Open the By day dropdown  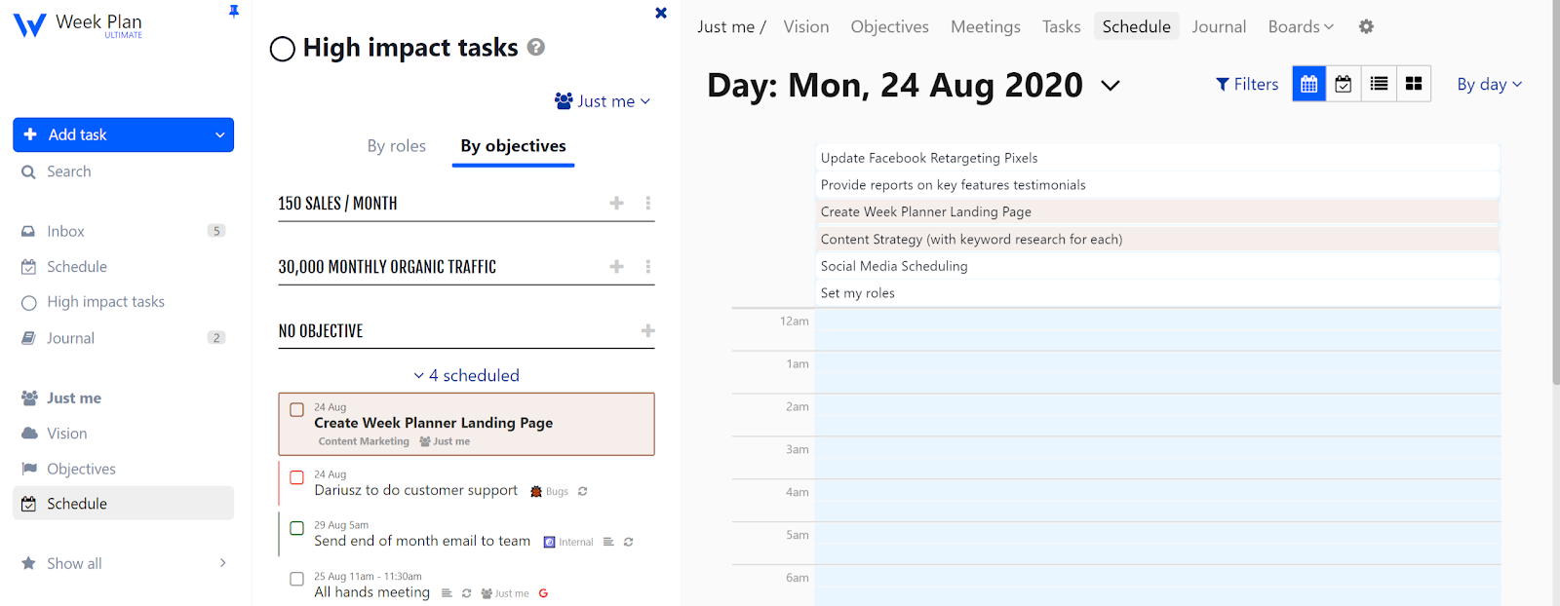pos(1489,84)
